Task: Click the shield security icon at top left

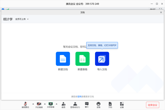Action: [x=3, y=9]
